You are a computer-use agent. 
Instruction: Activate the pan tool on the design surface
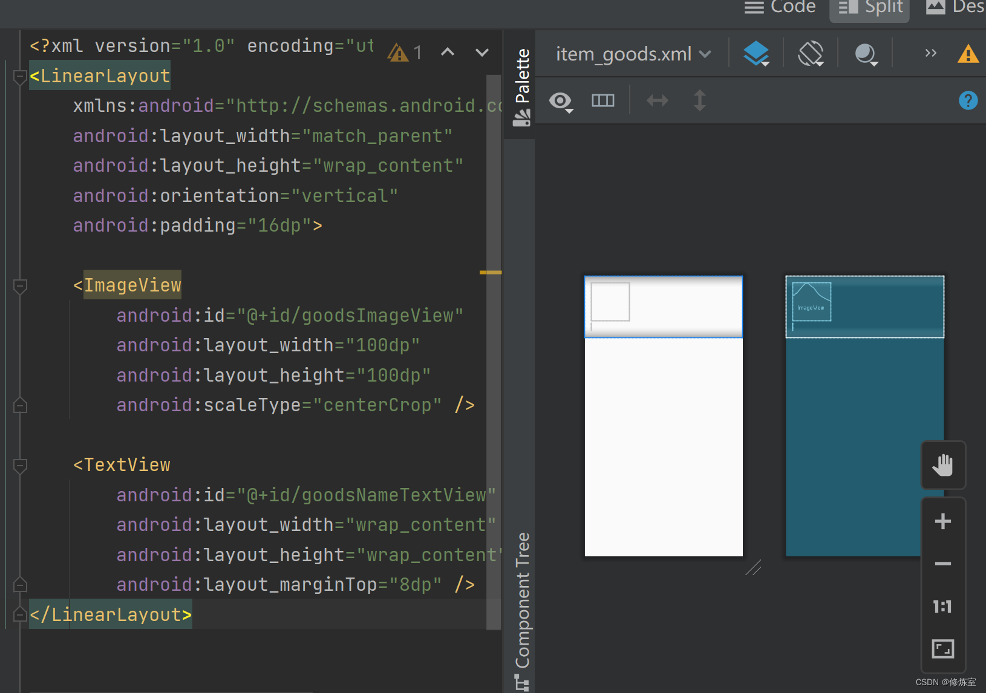coord(943,466)
